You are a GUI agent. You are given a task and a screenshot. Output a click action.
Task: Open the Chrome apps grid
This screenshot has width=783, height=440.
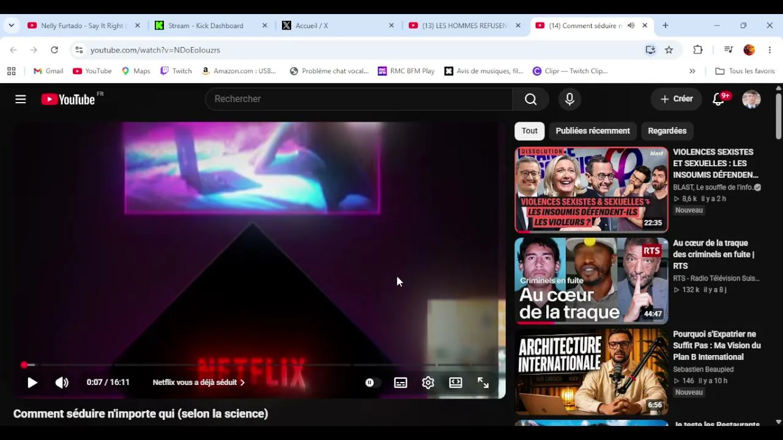(x=11, y=71)
